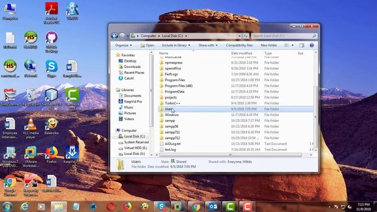Image resolution: width=377 pixels, height=212 pixels.
Task: Click the Windows Start button
Action: [8, 207]
